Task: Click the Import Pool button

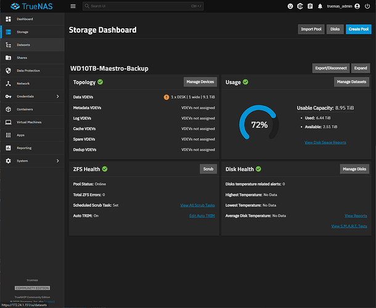Action: (311, 29)
